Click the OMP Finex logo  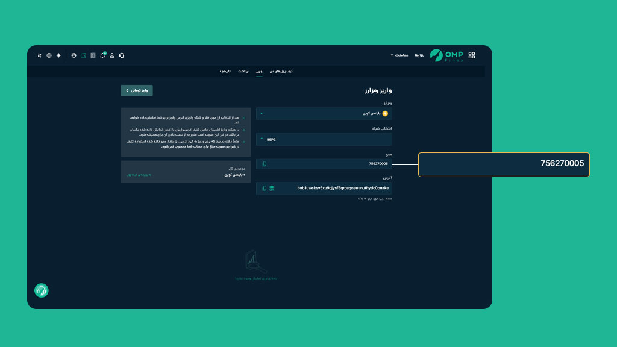tap(446, 55)
